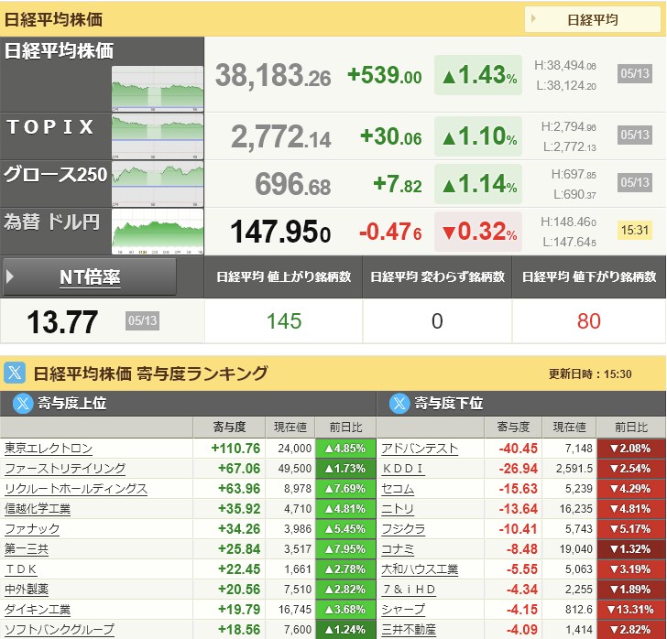This screenshot has height=639, width=667.
Task: Click the ▼0.32% dollar-yen change badge
Action: point(478,232)
